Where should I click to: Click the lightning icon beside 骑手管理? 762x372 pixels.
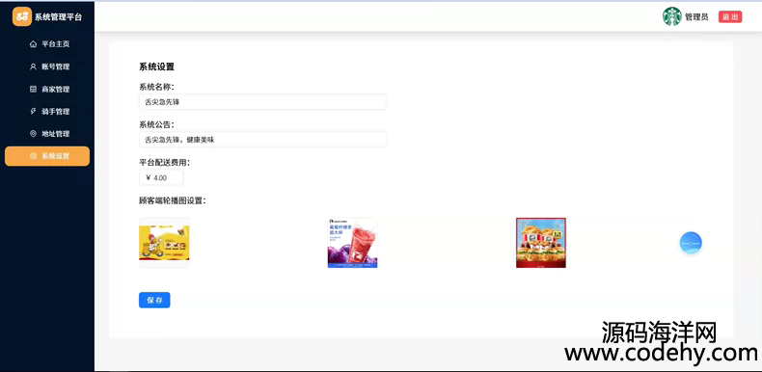[33, 111]
